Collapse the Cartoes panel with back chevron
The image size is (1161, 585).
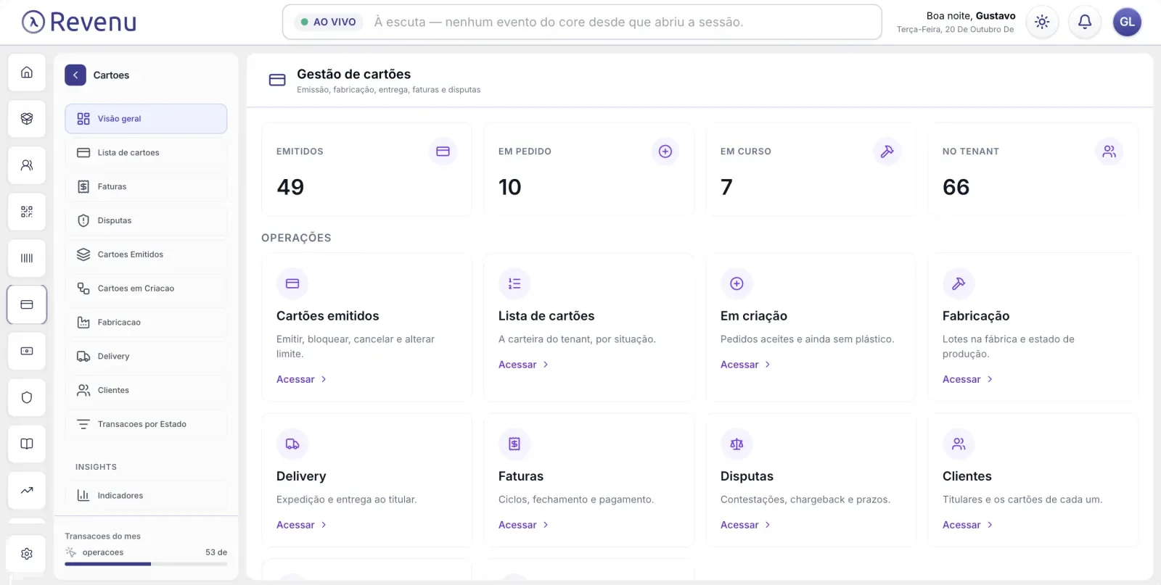coord(75,75)
